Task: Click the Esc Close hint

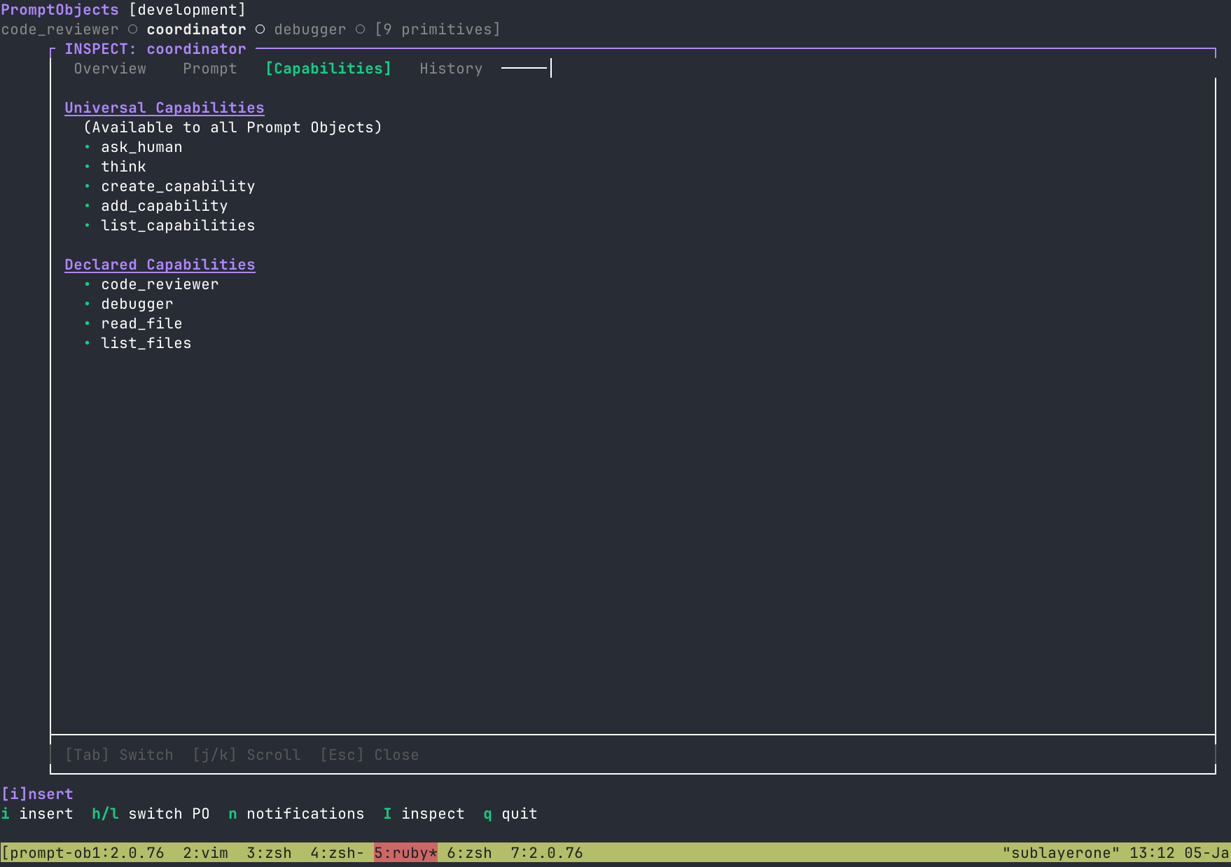Action: tap(369, 755)
